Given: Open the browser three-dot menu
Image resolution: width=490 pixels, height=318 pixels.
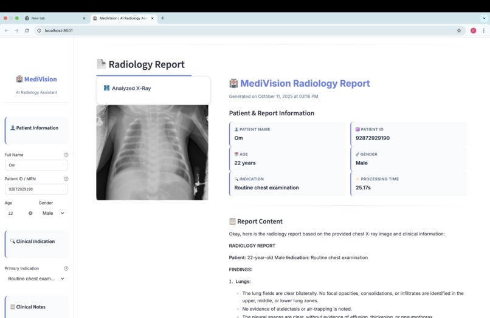Looking at the screenshot, I should pyautogui.click(x=483, y=30).
